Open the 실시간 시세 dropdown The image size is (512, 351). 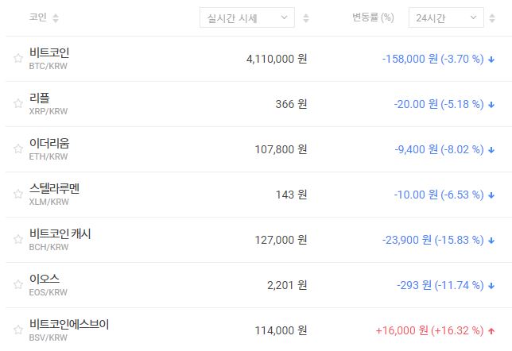pyautogui.click(x=246, y=17)
